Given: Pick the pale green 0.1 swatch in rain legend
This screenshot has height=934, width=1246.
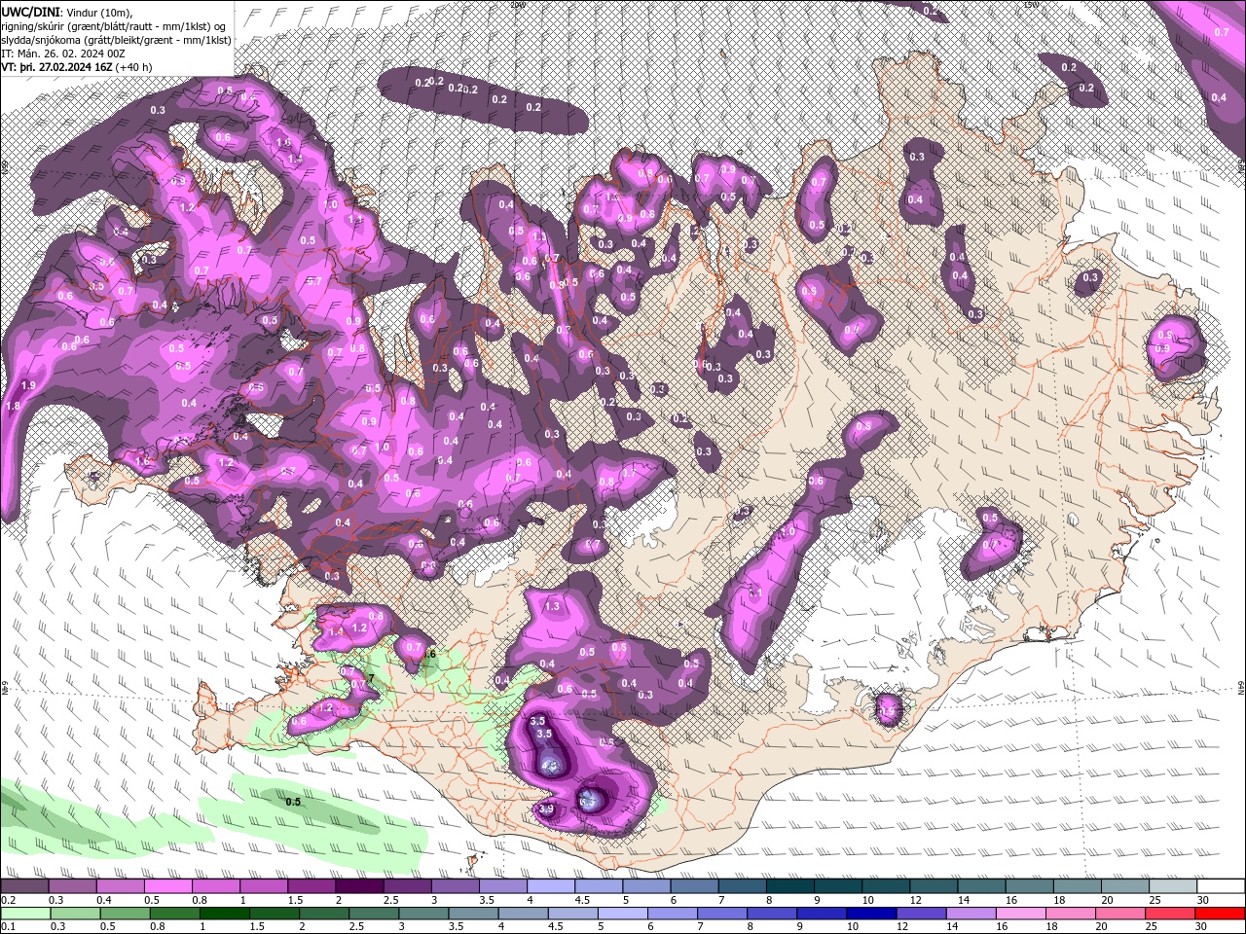Looking at the screenshot, I should click(24, 913).
